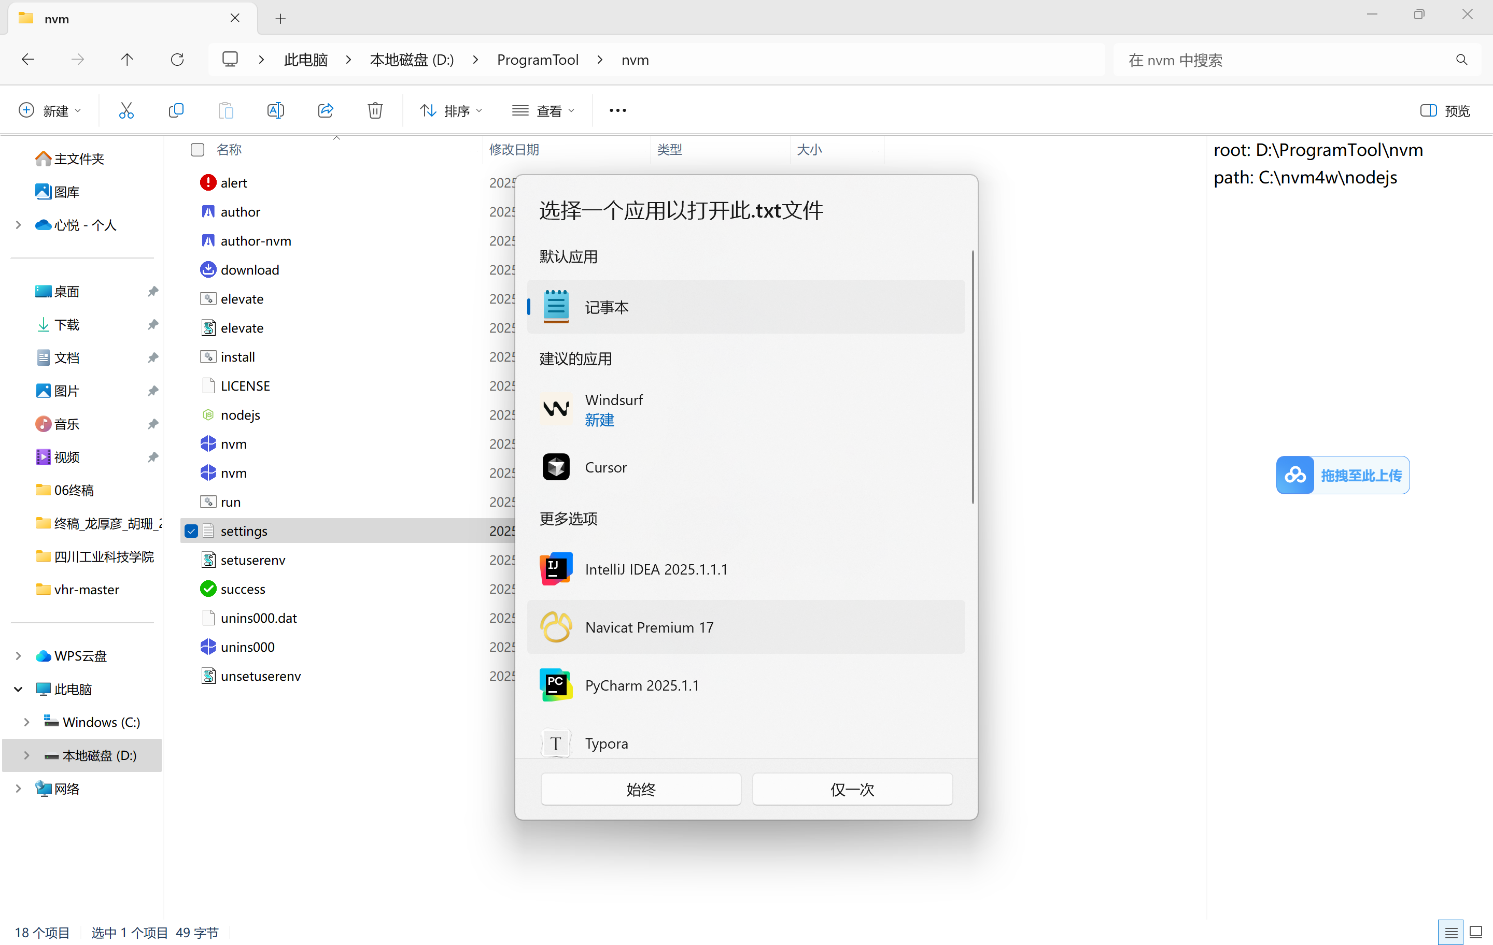The image size is (1493, 945).
Task: Click the up-arrow parent folder icon
Action: tap(127, 60)
